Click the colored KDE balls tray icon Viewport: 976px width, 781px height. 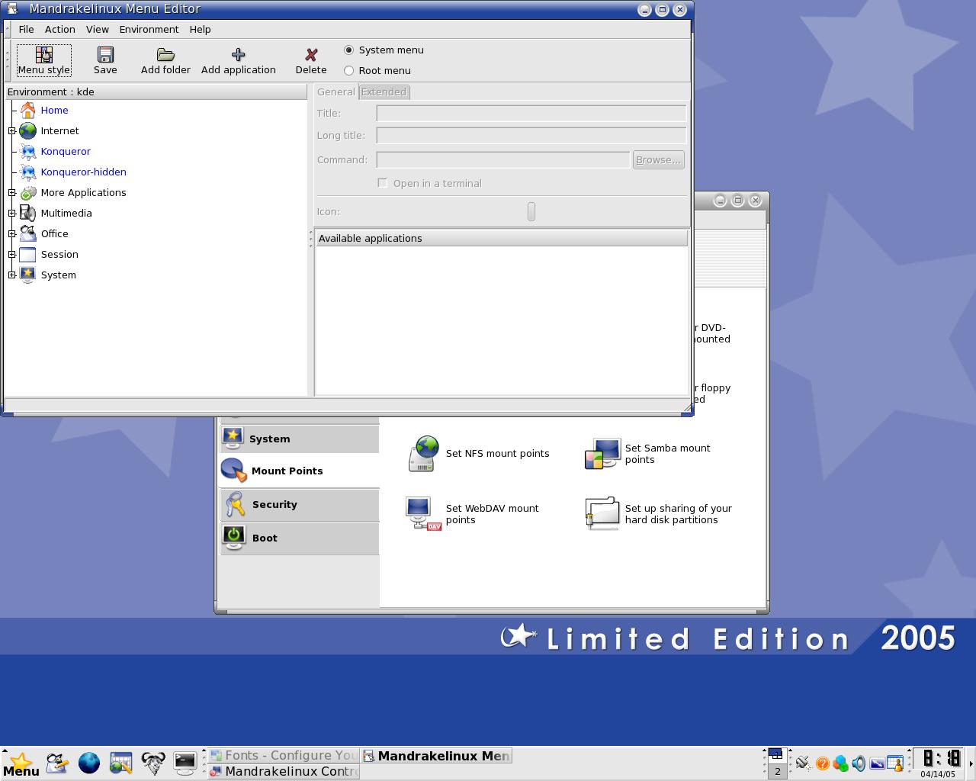click(840, 763)
